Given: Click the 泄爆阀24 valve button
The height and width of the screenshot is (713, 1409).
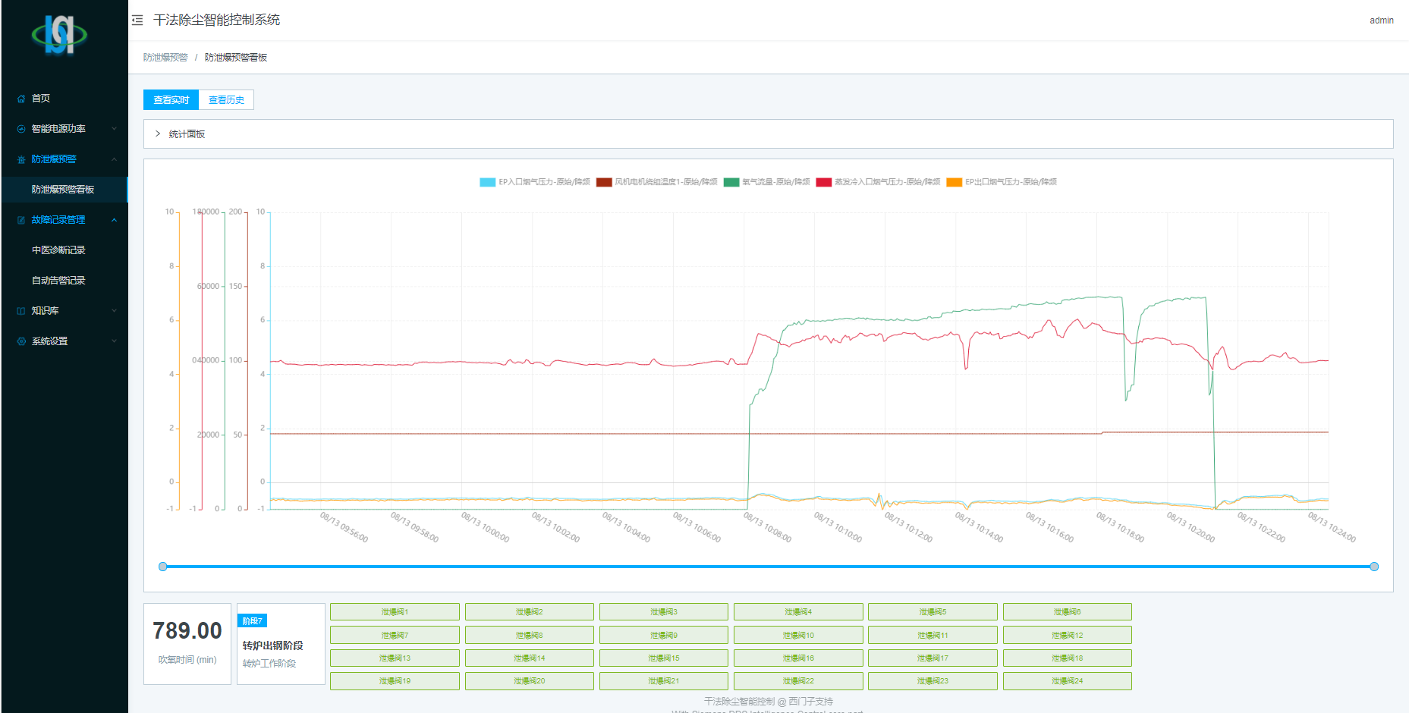Looking at the screenshot, I should (x=1068, y=681).
